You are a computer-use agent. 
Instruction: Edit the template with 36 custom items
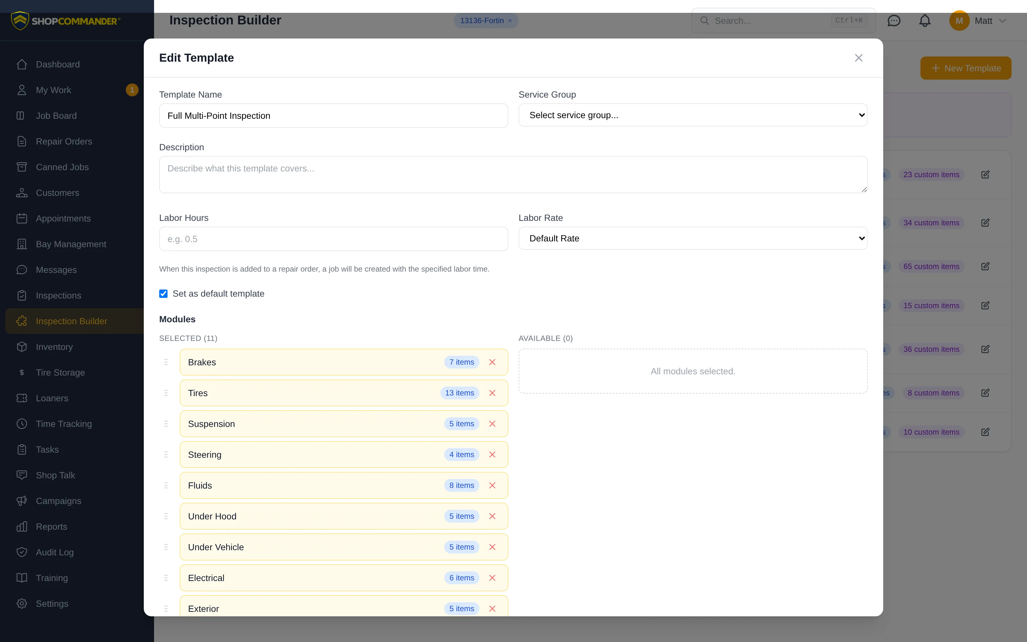click(x=985, y=349)
